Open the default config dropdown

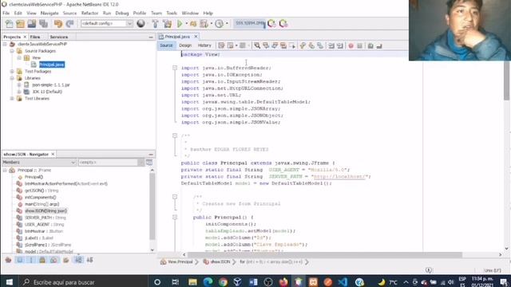(x=107, y=23)
